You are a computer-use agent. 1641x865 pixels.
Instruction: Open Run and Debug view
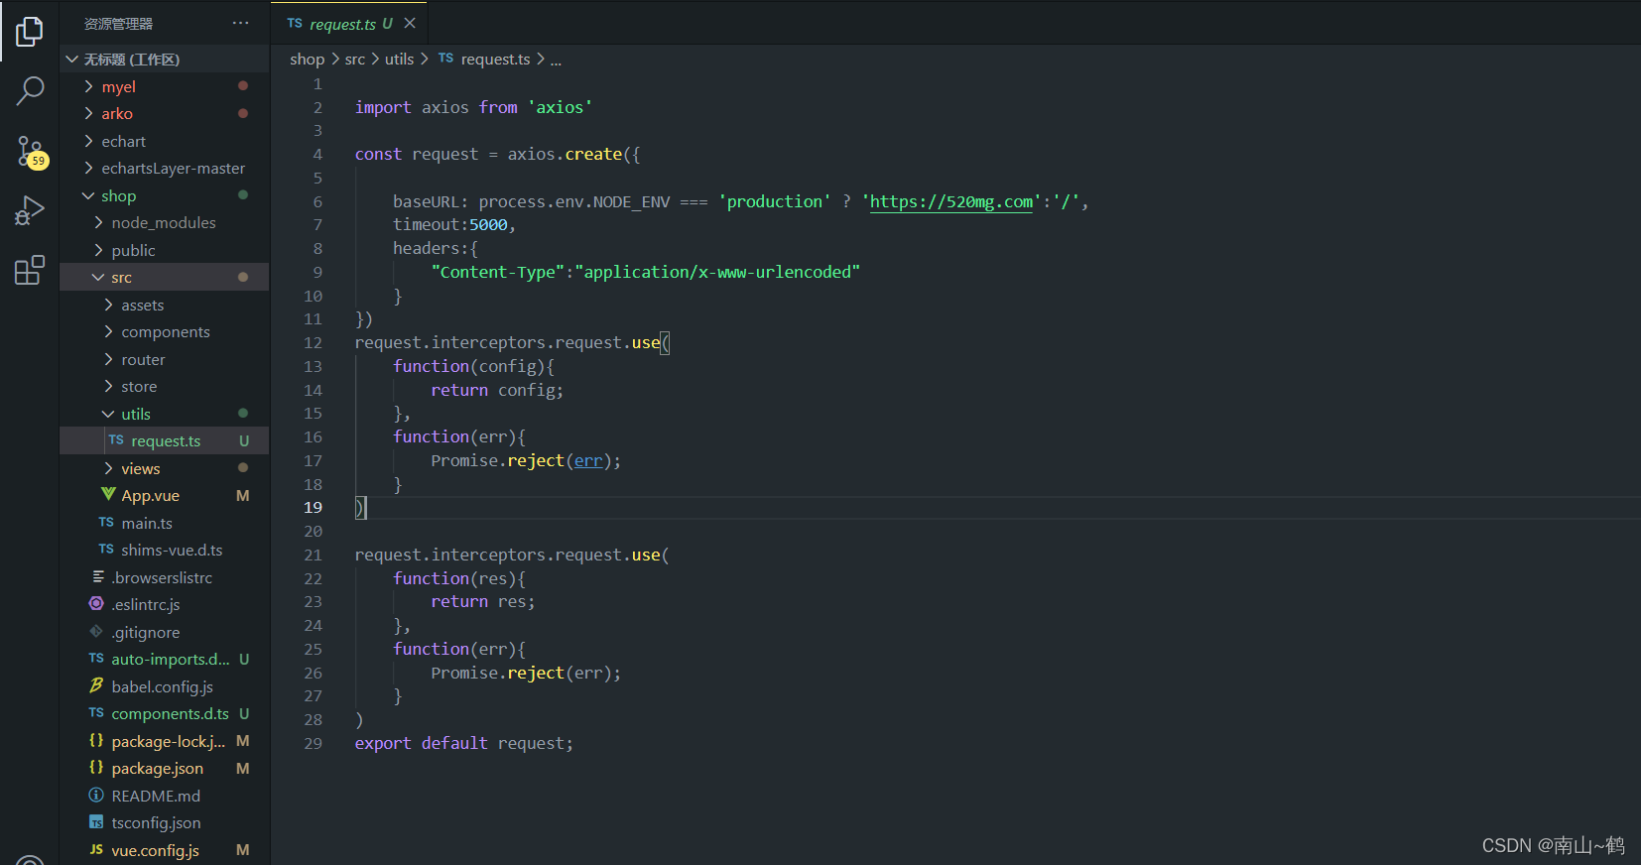(x=30, y=210)
